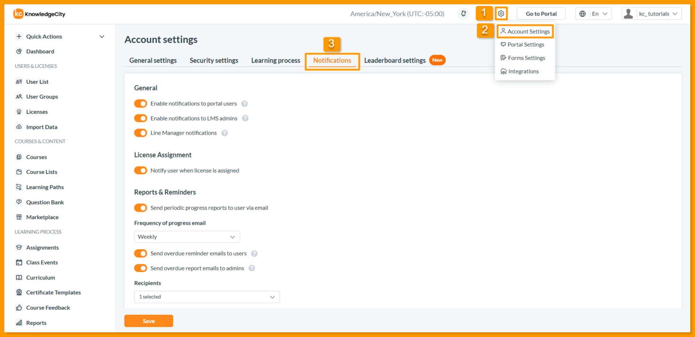
Task: Select Portal Settings from menu
Action: [x=522, y=45]
